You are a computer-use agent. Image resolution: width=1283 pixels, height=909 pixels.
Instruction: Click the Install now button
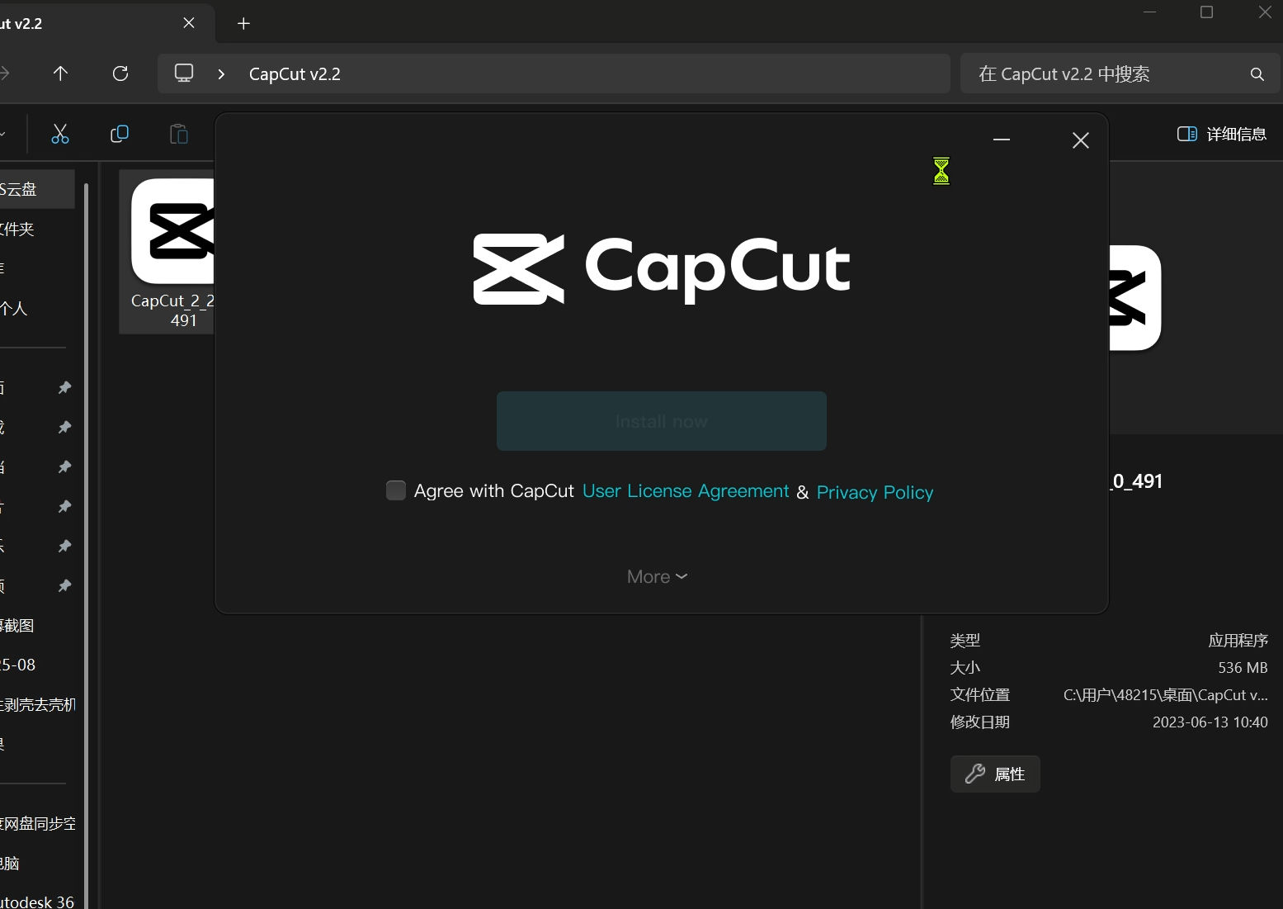[662, 421]
